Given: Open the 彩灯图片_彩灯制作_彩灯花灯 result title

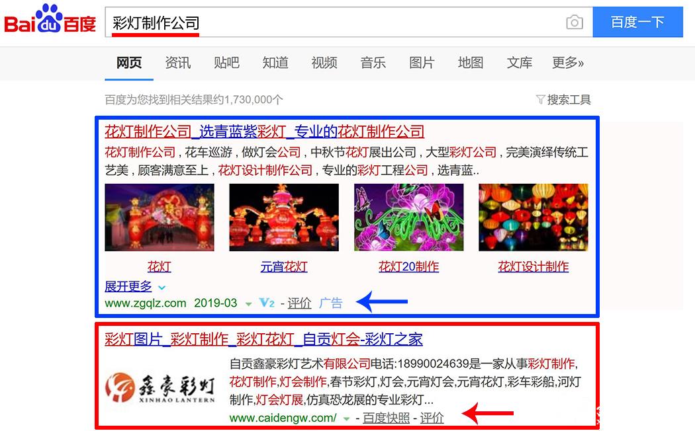Looking at the screenshot, I should [x=263, y=339].
